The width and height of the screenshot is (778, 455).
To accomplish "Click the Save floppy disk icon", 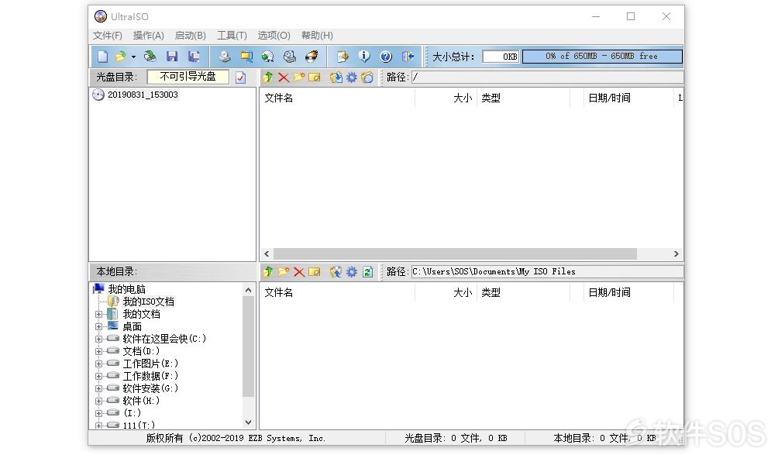I will click(172, 57).
